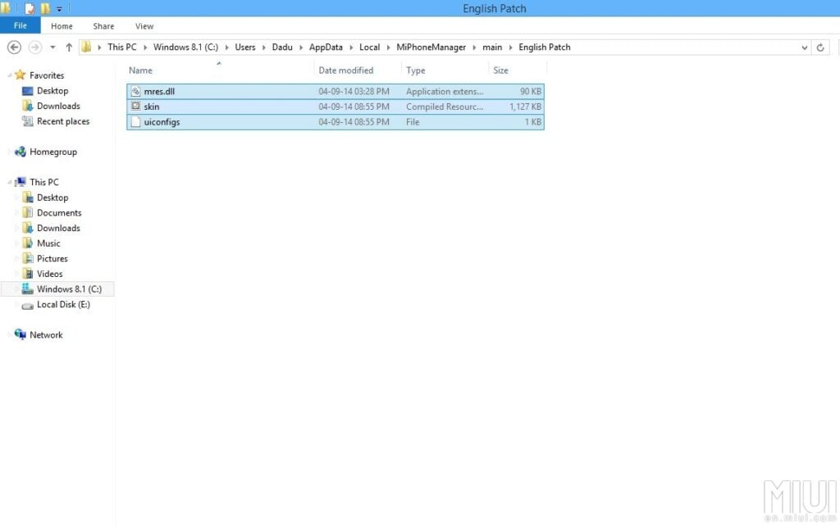
Task: Open the Pictures folder icon in the sidebar
Action: 27,258
